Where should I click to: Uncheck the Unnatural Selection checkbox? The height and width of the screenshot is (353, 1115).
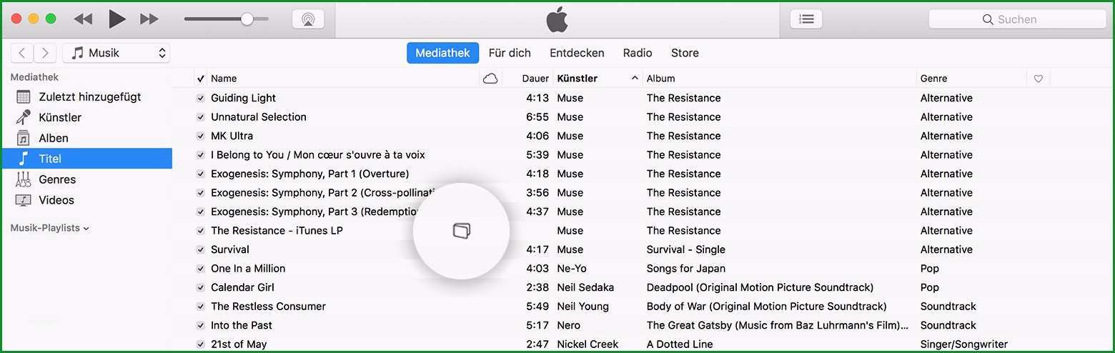click(201, 117)
